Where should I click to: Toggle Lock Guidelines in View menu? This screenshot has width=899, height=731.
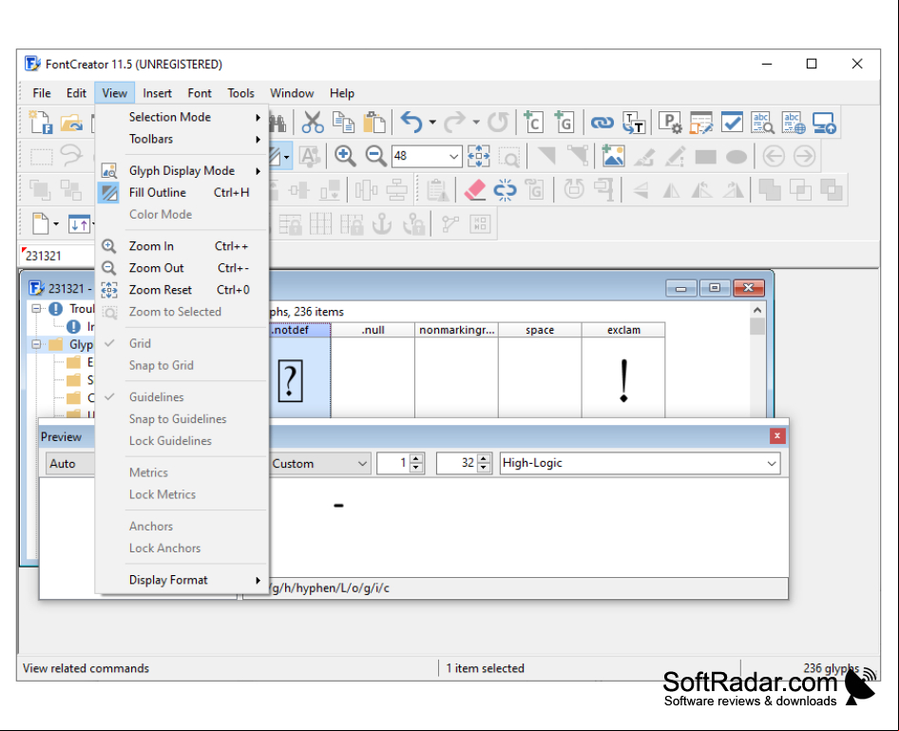click(182, 441)
